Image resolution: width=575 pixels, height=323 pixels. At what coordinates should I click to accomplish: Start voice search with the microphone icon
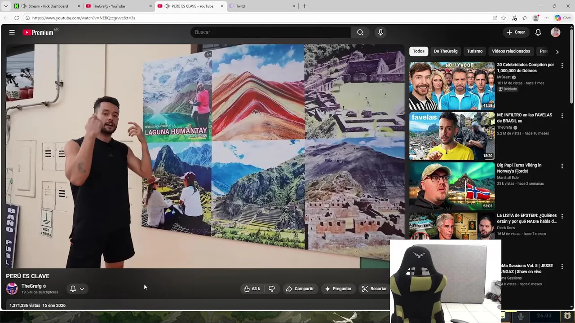tap(380, 32)
